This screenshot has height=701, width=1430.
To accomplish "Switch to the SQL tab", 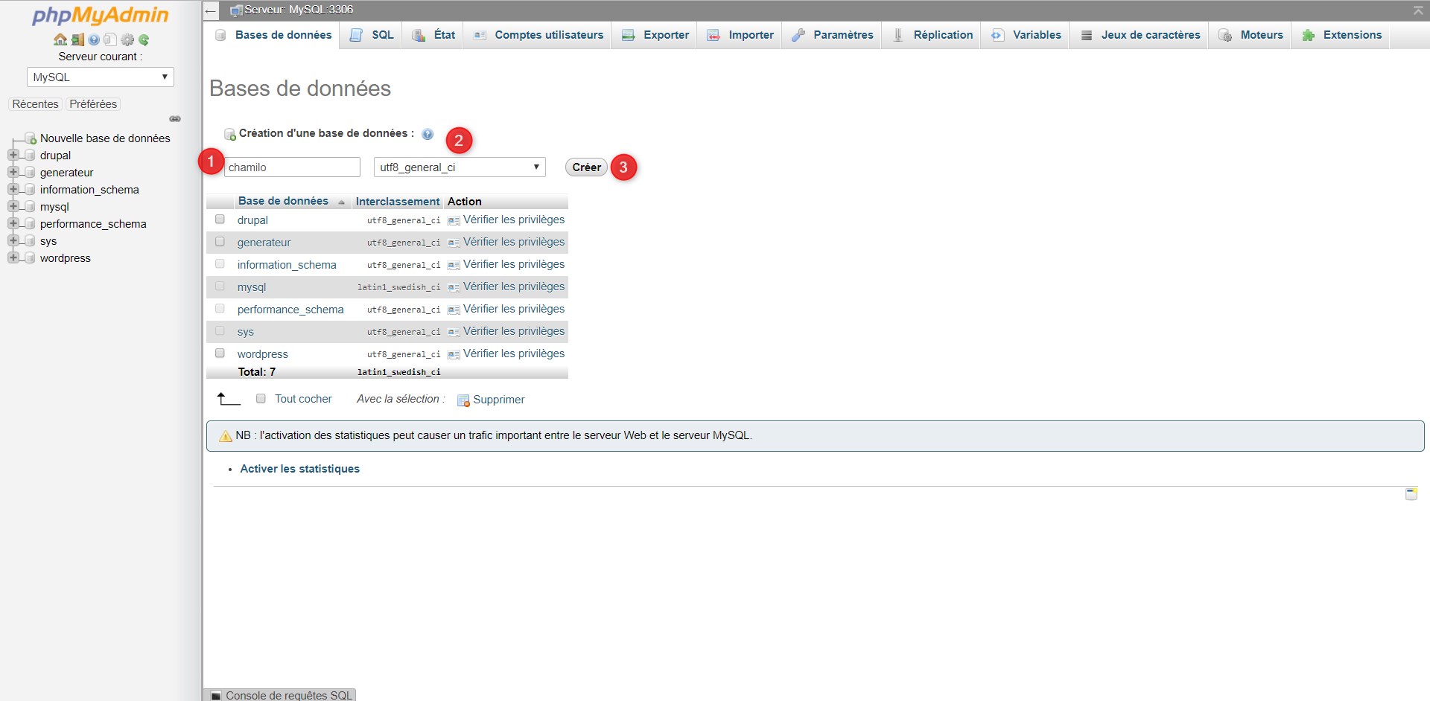I will point(372,35).
